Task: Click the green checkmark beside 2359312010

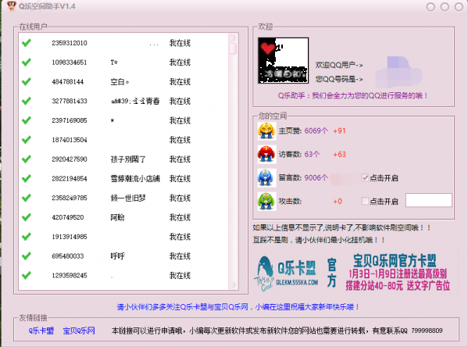Action: [27, 43]
